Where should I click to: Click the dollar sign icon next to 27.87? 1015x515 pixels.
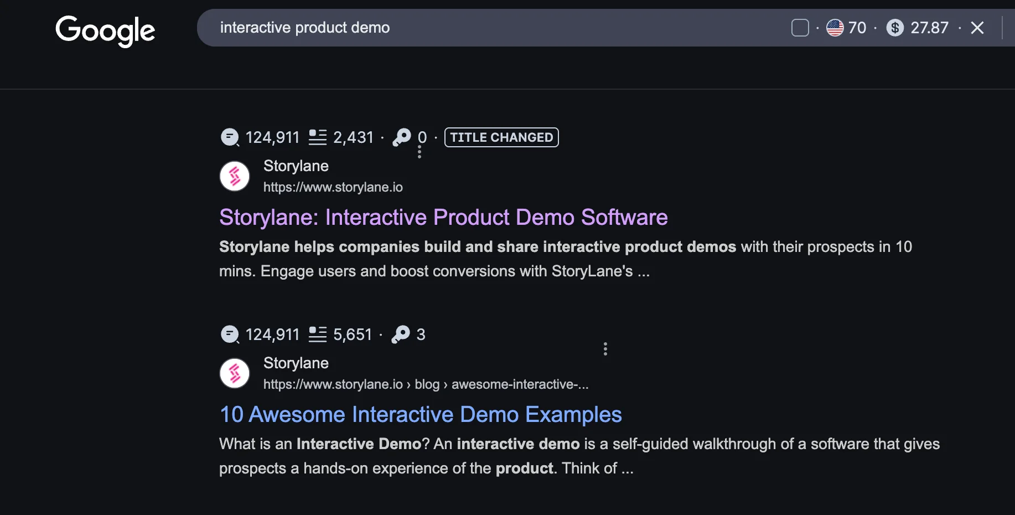coord(895,27)
